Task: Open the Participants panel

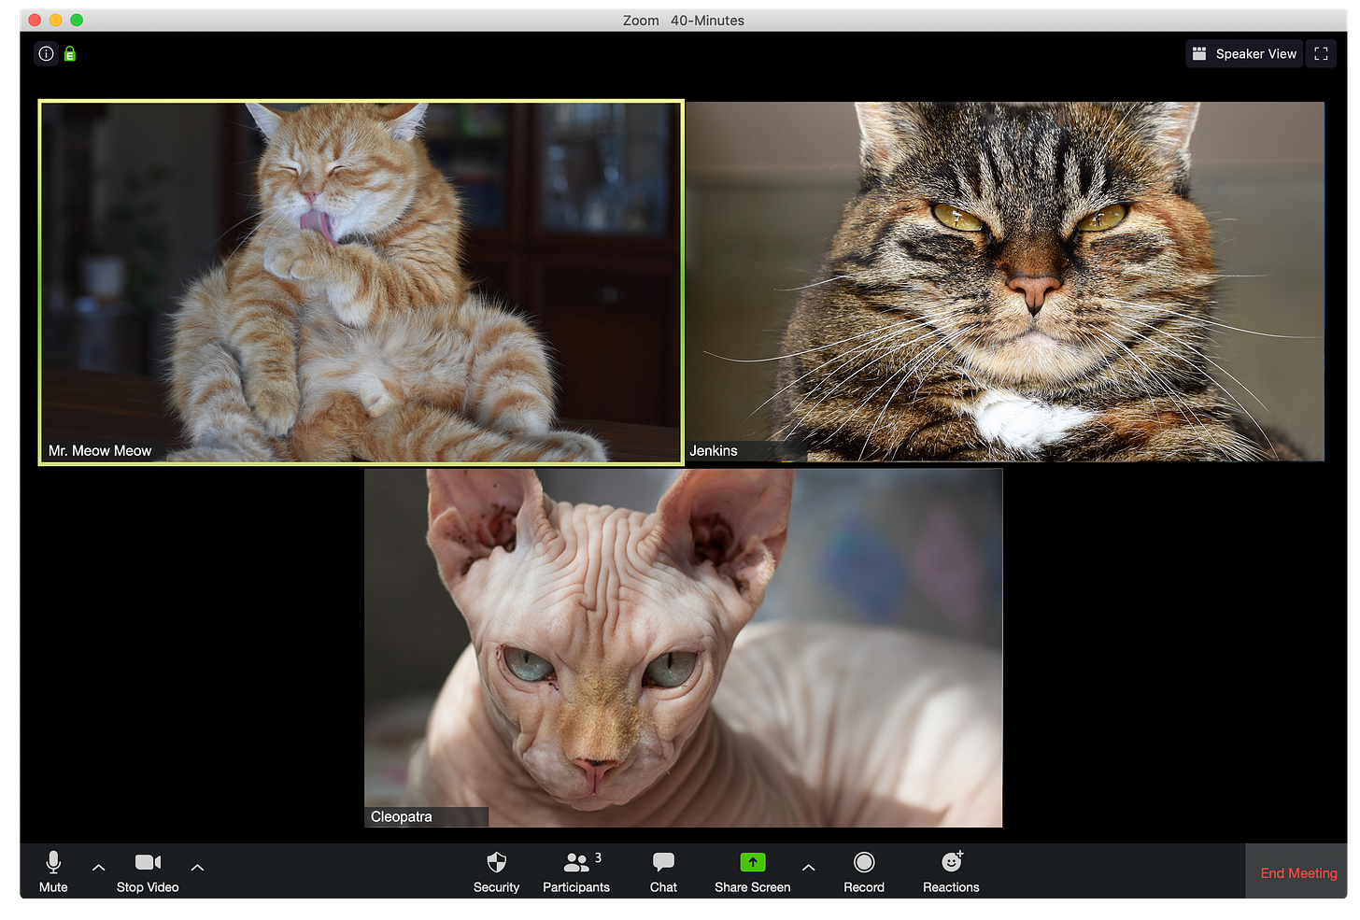Action: point(575,871)
